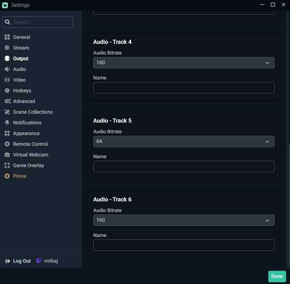
Task: Click the Log Out arrow icon
Action: [7, 261]
